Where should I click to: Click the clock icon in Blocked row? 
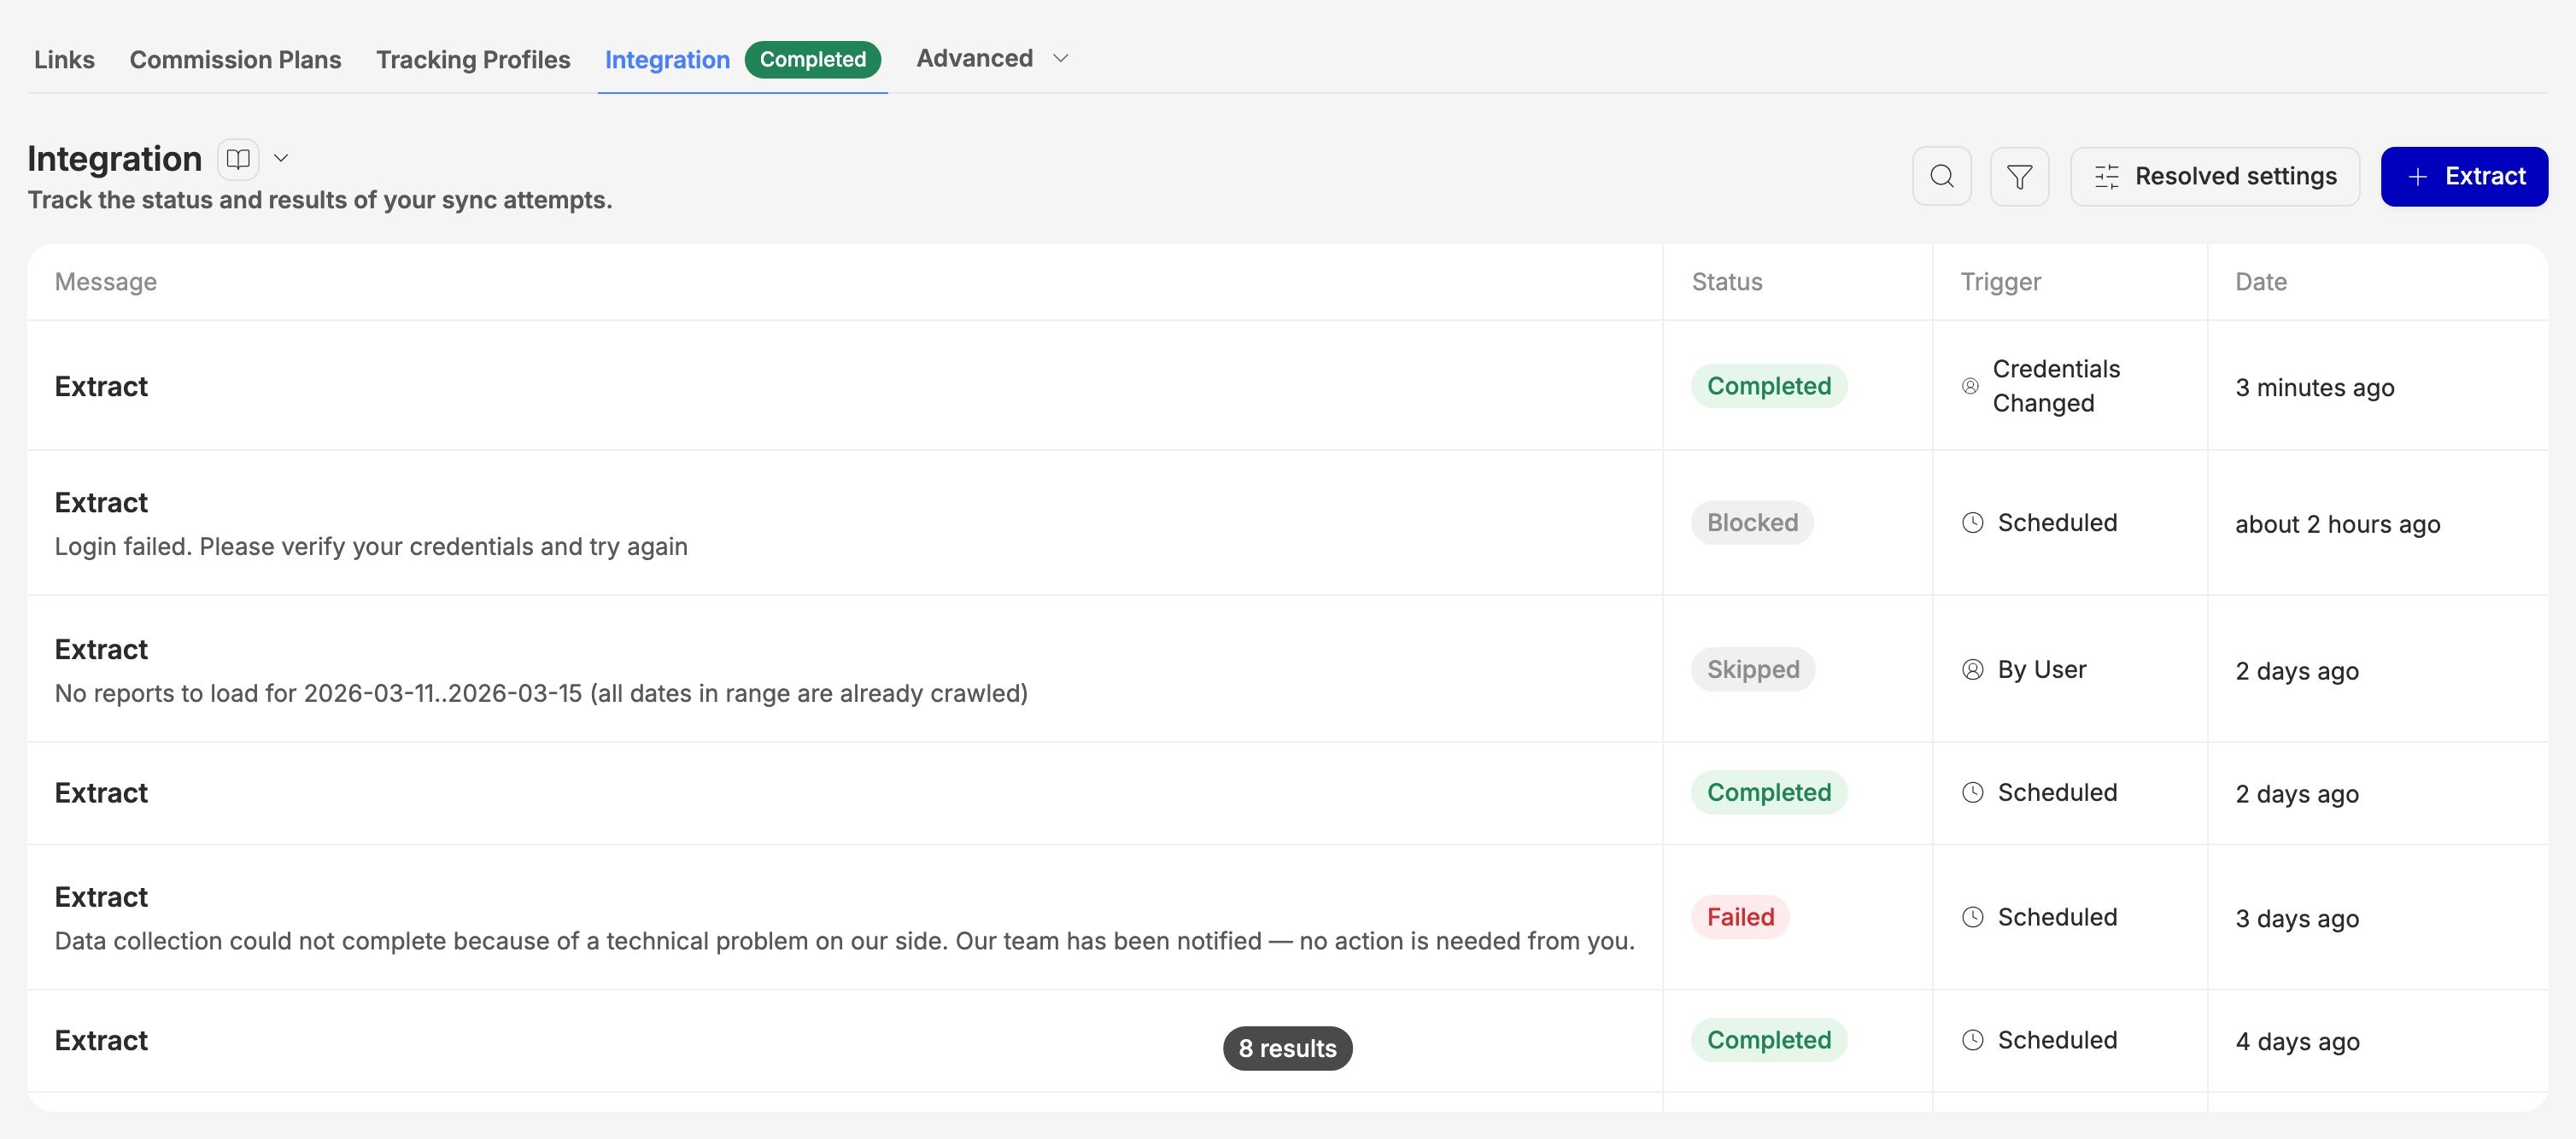(x=1972, y=522)
